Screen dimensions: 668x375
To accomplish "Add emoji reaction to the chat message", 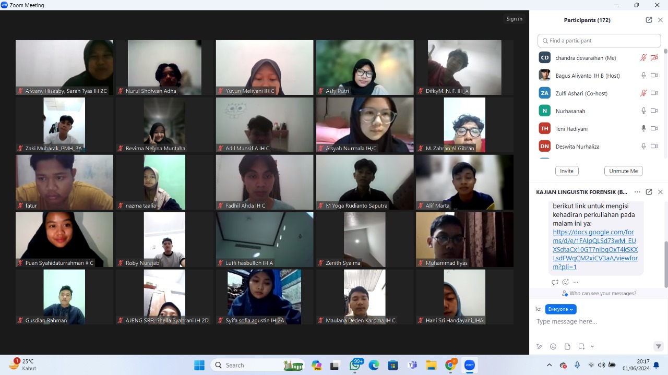I will 565,282.
